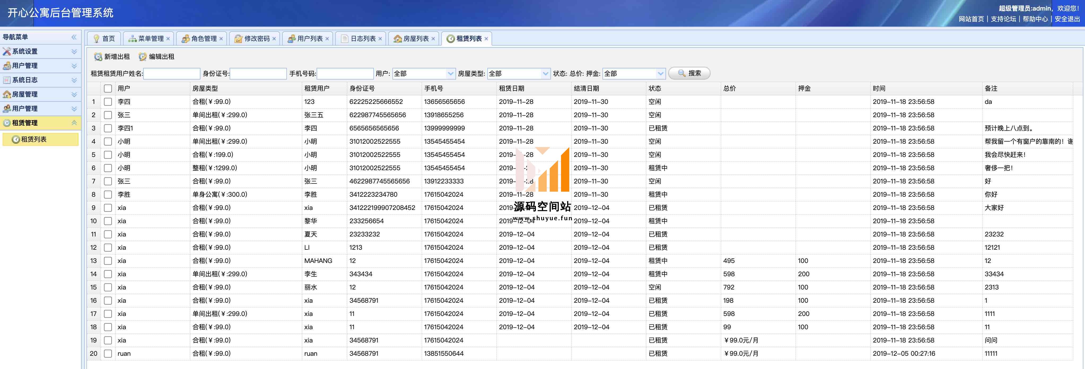
Task: Close the 菜单管理 tab
Action: coord(168,39)
